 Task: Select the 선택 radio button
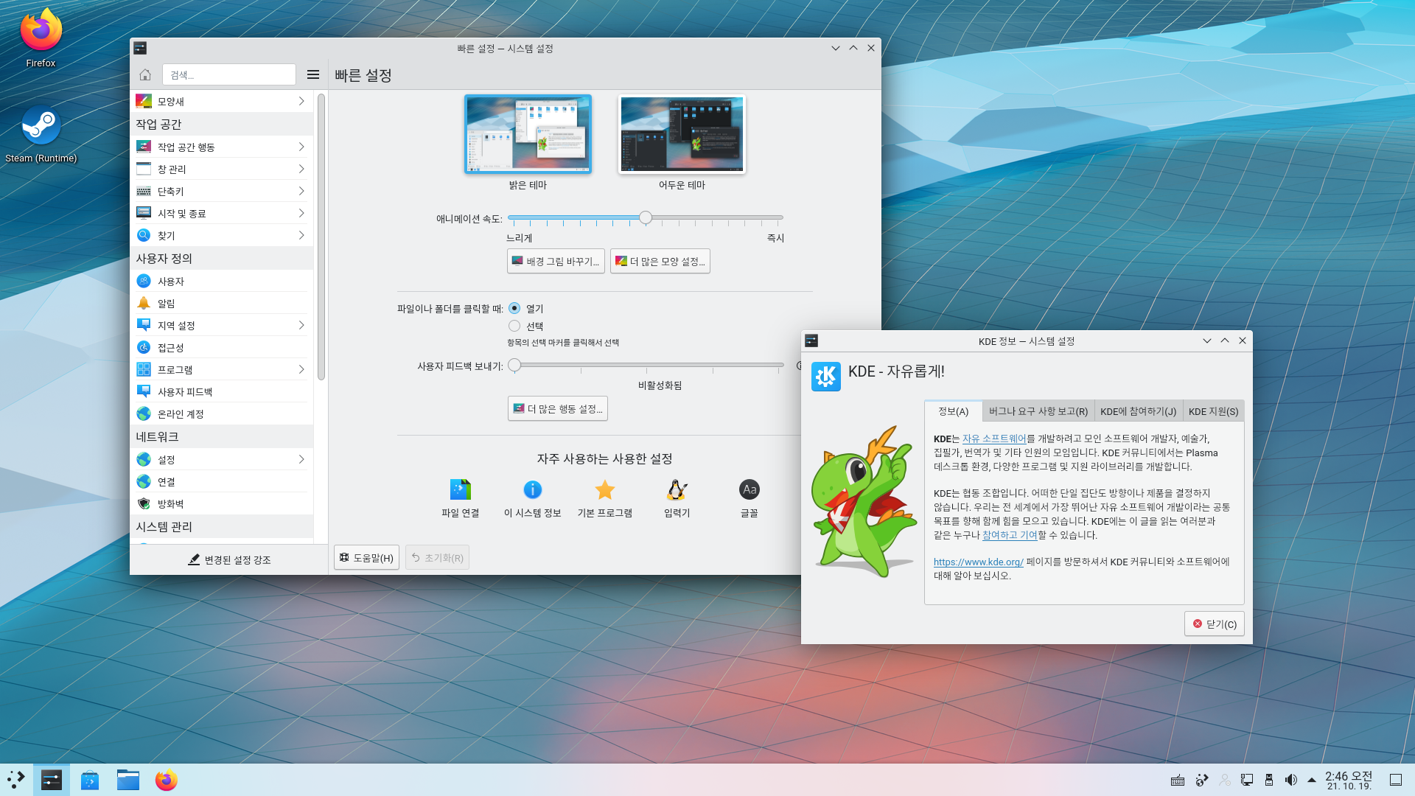(514, 326)
